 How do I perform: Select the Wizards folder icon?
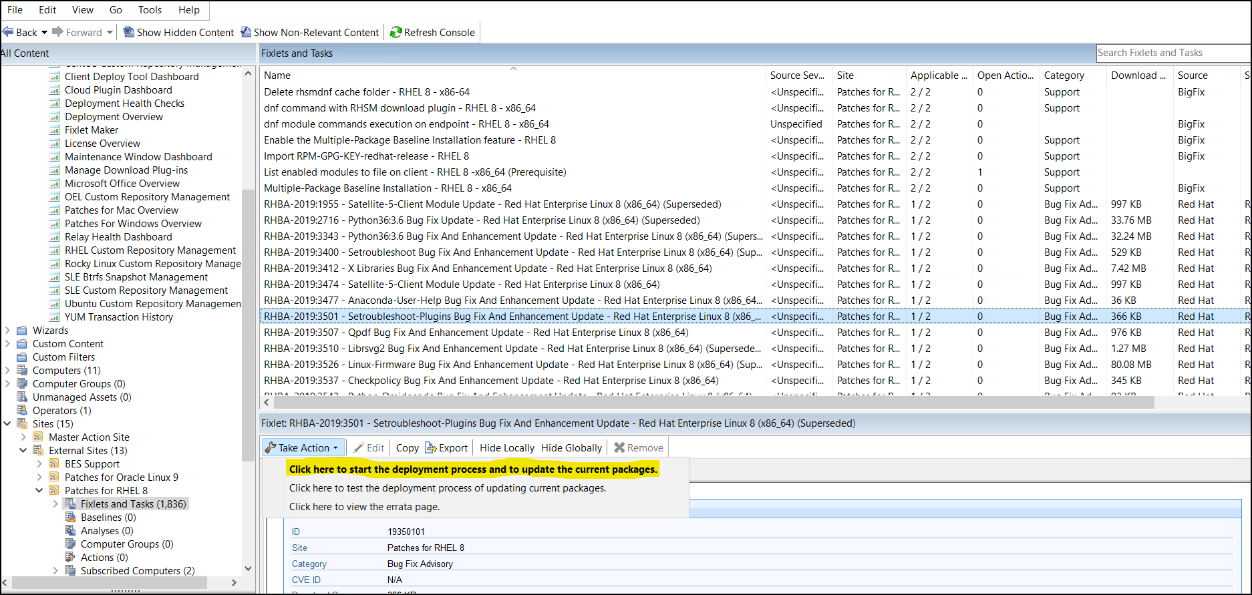[22, 331]
